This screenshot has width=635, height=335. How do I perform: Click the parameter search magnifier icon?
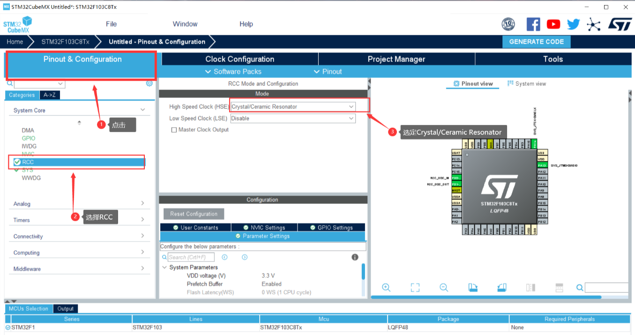click(164, 257)
